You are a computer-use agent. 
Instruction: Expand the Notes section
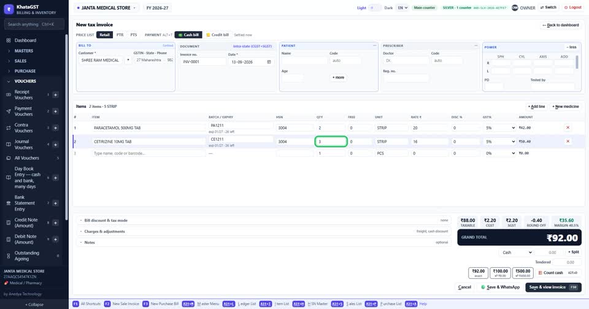(264, 242)
